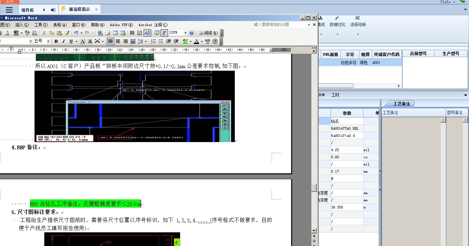Switch to the 组件库 tab
Screen dimensions: 469x246
(28, 10)
